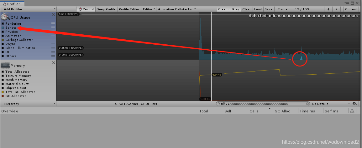The width and height of the screenshot is (362, 148).
Task: Click the Physics row reorder handle
Action: (53, 32)
